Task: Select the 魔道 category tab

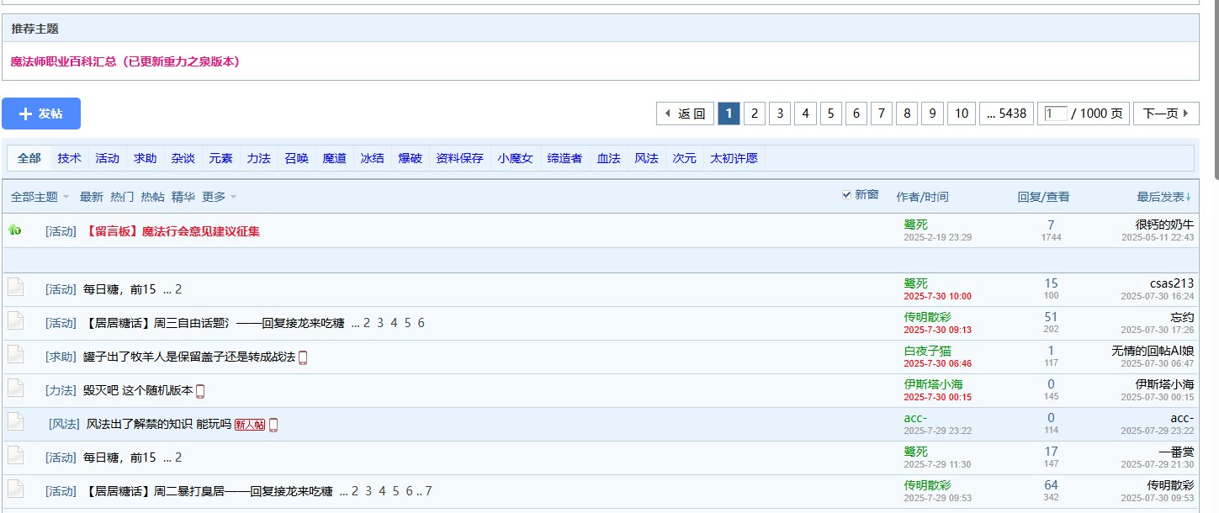Action: tap(334, 157)
